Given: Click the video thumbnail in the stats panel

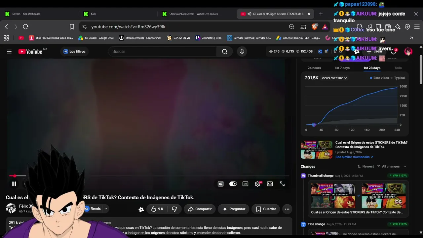Looking at the screenshot, I should click(x=317, y=150).
